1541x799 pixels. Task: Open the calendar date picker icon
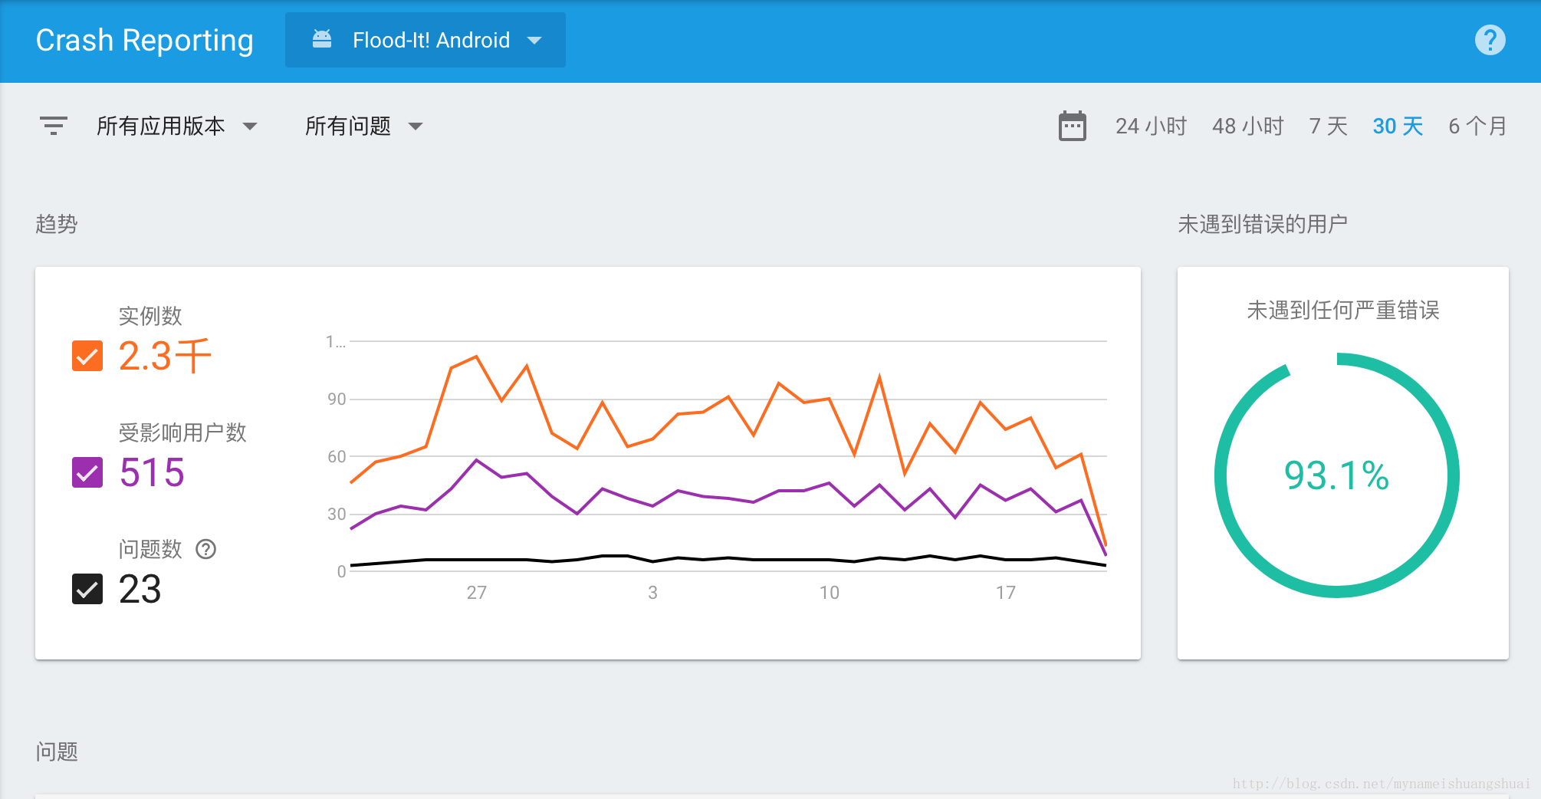pyautogui.click(x=1072, y=126)
